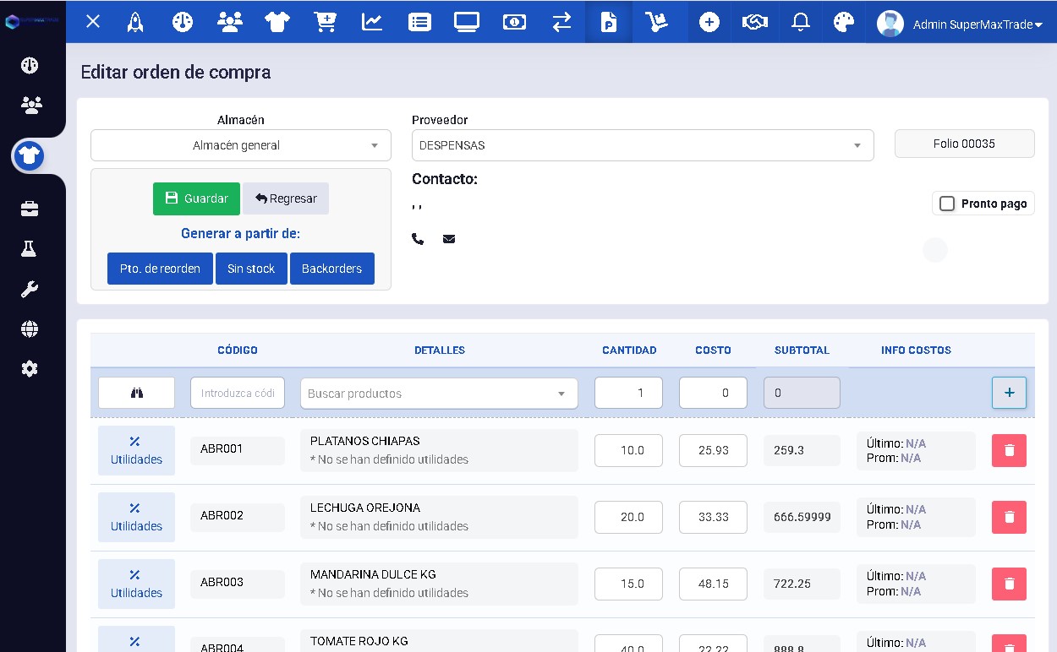Click the binoculars search toggle in table header

click(136, 393)
